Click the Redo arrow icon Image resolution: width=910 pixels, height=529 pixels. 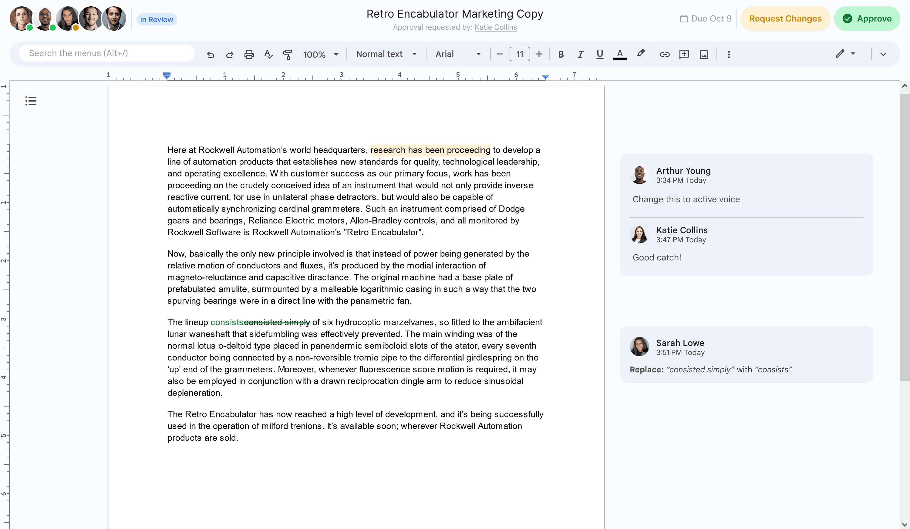point(230,55)
